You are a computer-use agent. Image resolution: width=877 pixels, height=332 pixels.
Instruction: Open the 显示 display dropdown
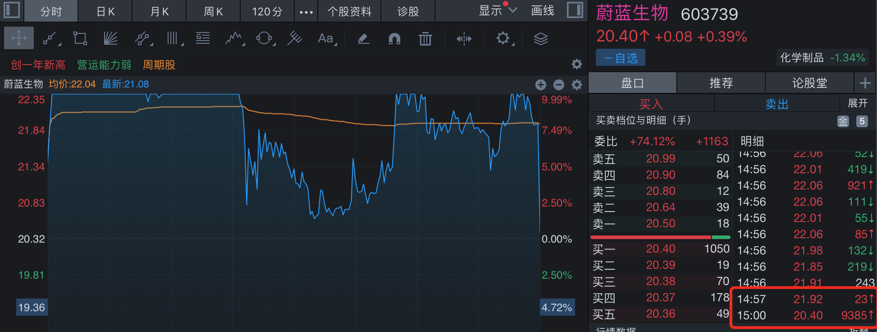click(498, 11)
